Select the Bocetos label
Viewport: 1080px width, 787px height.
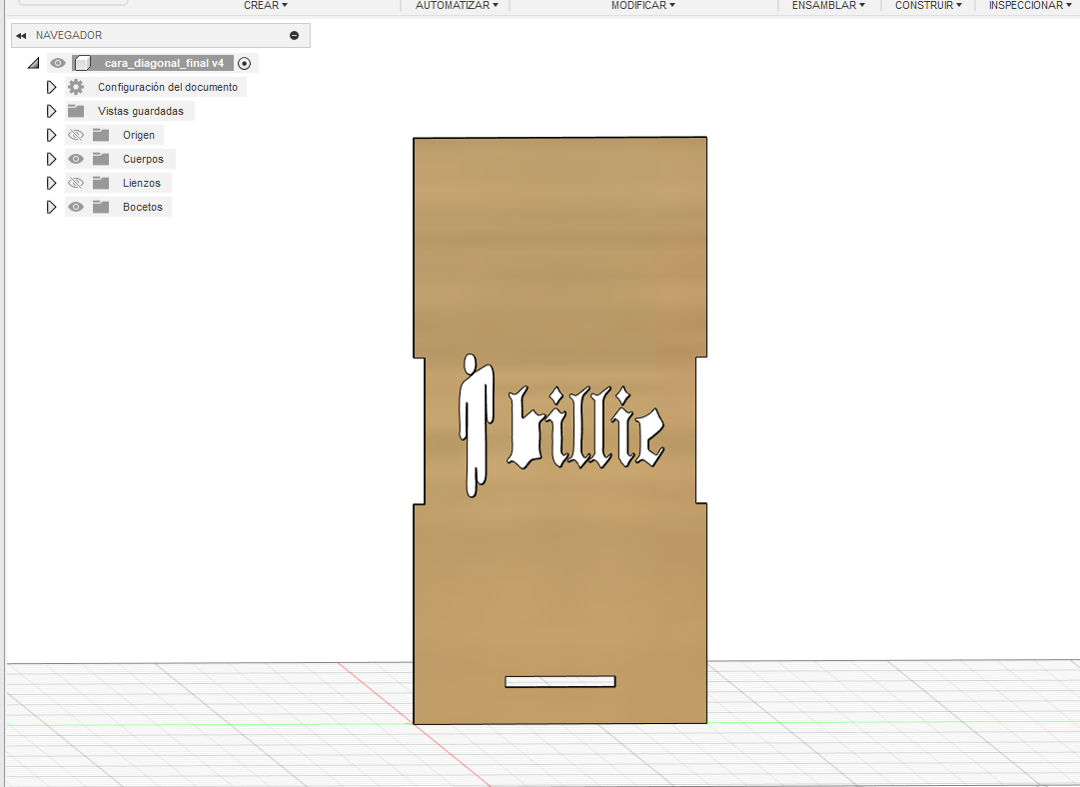(143, 208)
